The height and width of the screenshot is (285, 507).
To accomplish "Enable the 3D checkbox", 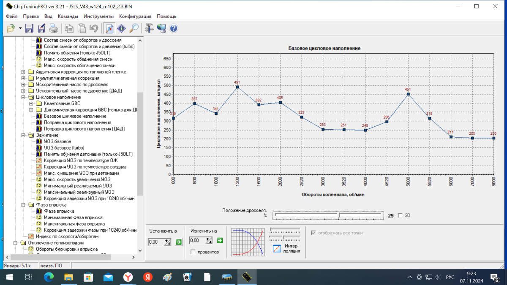I will click(400, 215).
